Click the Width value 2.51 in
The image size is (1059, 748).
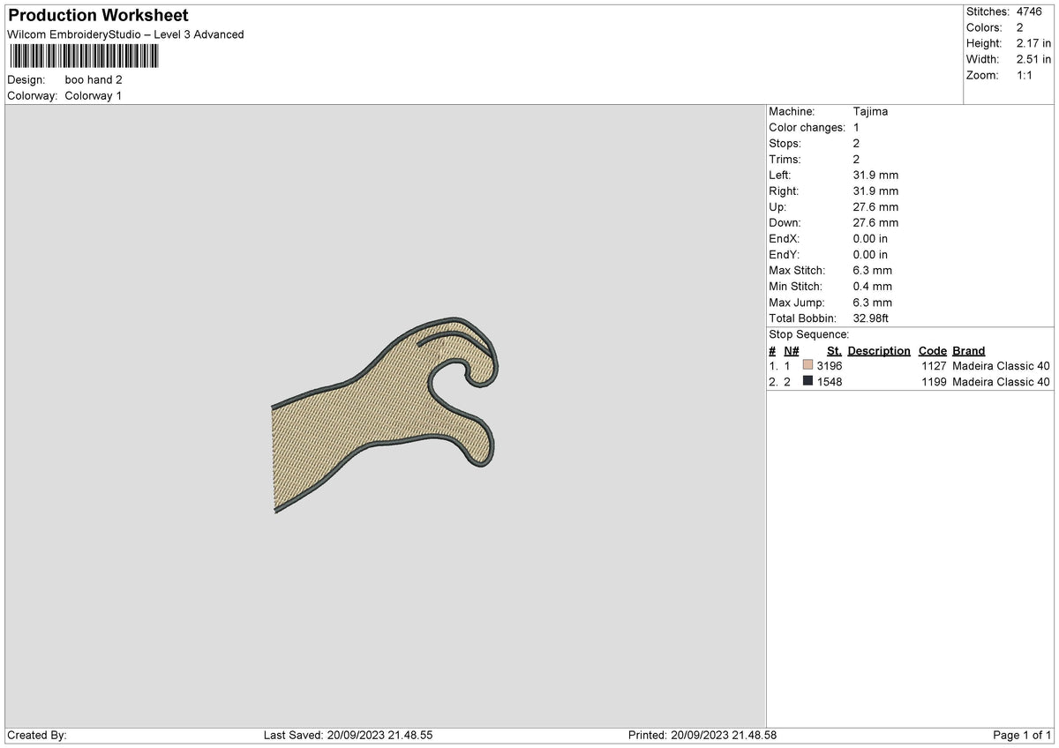point(1034,59)
